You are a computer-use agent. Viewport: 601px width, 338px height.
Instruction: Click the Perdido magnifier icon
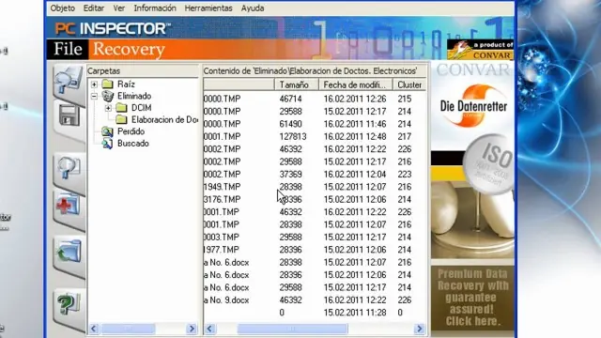tap(107, 131)
